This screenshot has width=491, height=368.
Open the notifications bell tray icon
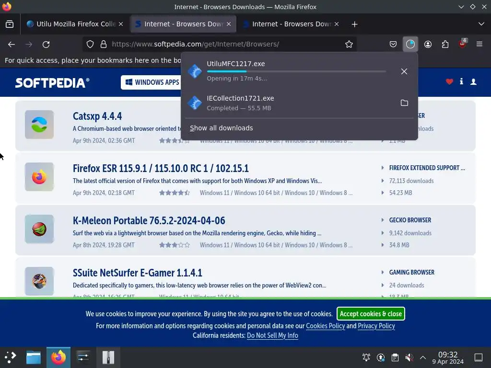click(366, 357)
